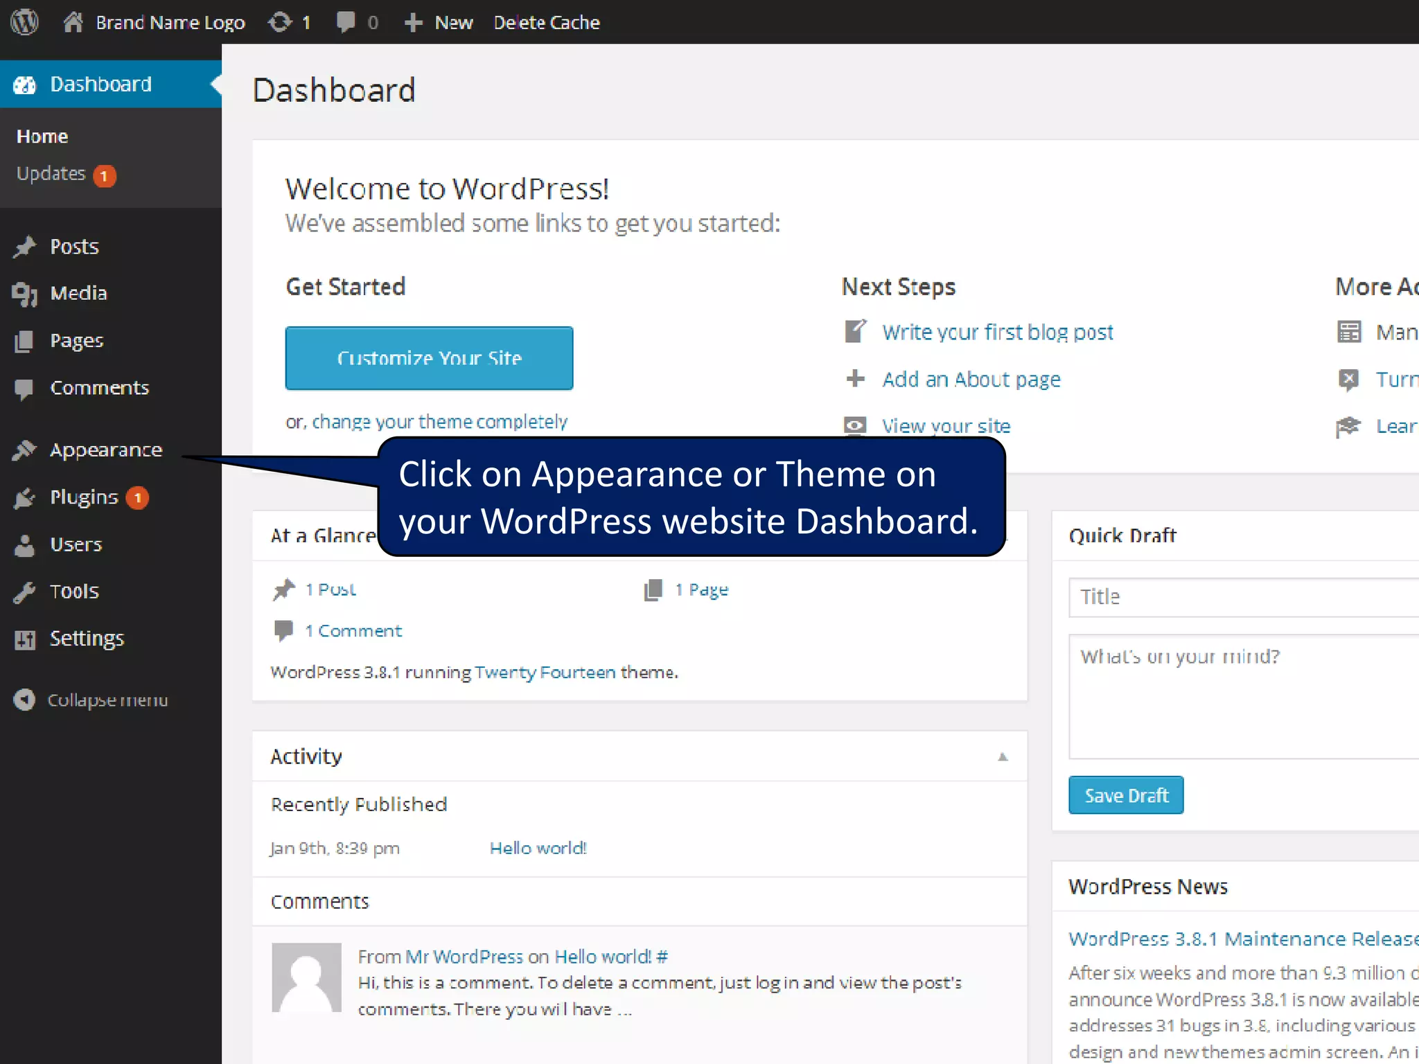Click the Pages icon in sidebar
Screen dimensions: 1419x1064
coord(24,341)
